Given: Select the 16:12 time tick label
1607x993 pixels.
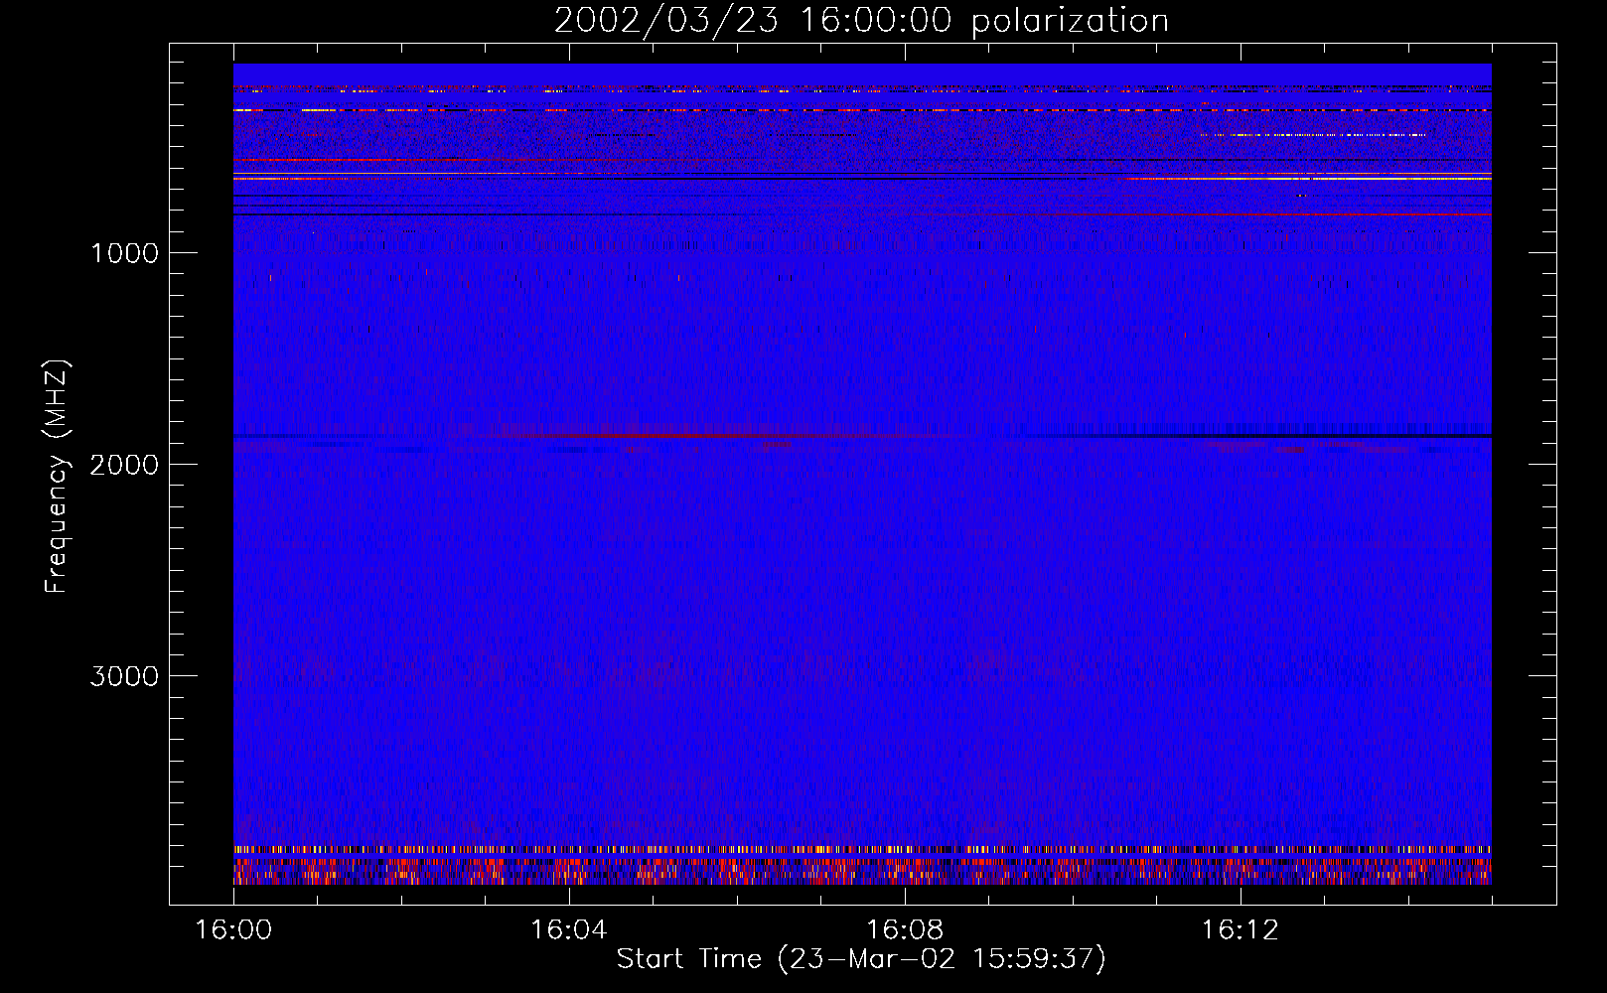Looking at the screenshot, I should click(1240, 930).
